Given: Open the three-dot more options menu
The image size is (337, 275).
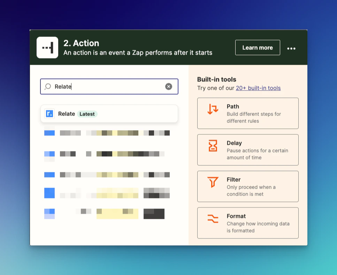Looking at the screenshot, I should pos(291,48).
